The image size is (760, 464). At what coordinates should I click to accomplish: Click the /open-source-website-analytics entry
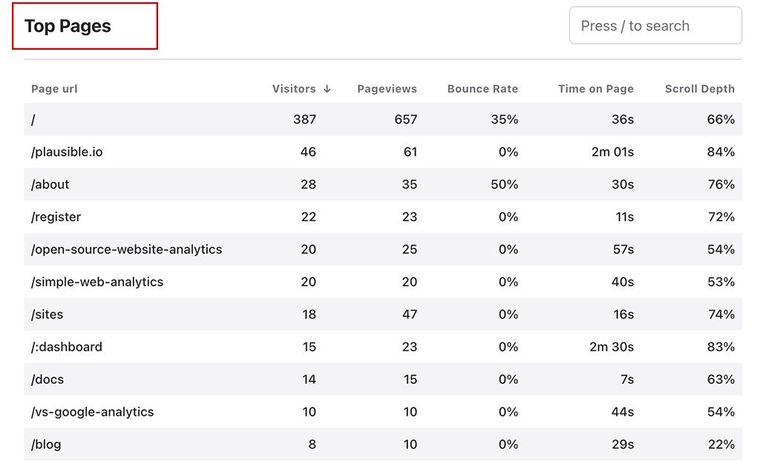[x=126, y=249]
